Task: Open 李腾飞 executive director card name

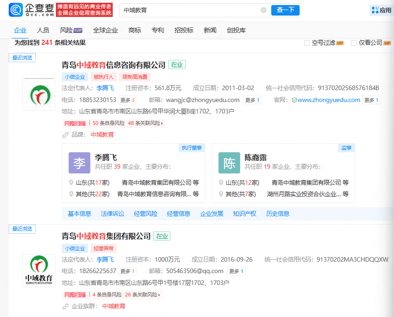Action: tap(106, 158)
